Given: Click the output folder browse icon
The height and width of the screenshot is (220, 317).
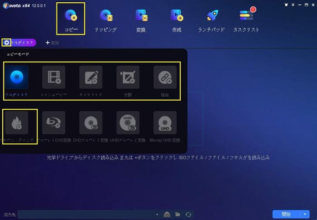Looking at the screenshot, I should point(178,214).
